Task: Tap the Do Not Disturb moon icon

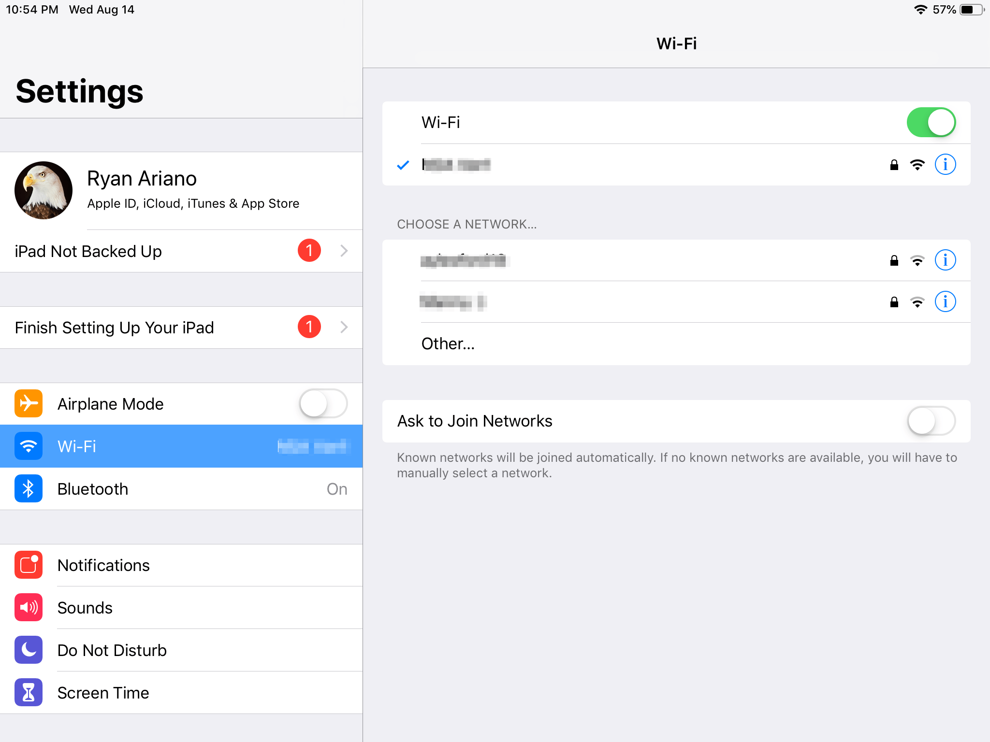Action: coord(29,650)
